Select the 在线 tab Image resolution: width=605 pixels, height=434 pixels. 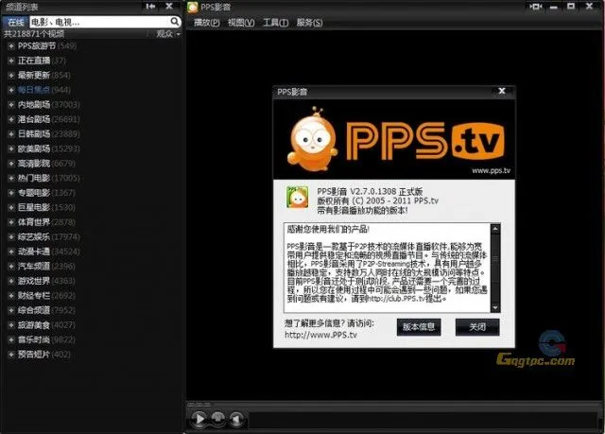(x=16, y=22)
